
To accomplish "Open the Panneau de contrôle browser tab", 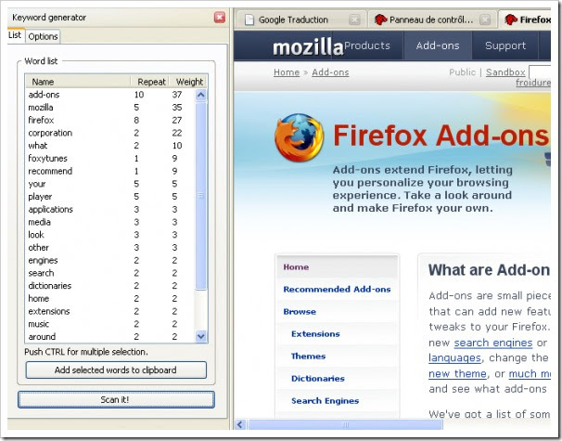I will 432,19.
